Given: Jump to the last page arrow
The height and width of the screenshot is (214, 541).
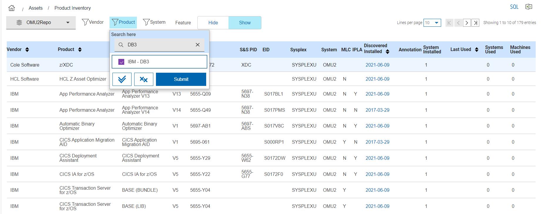Looking at the screenshot, I should coord(476,23).
